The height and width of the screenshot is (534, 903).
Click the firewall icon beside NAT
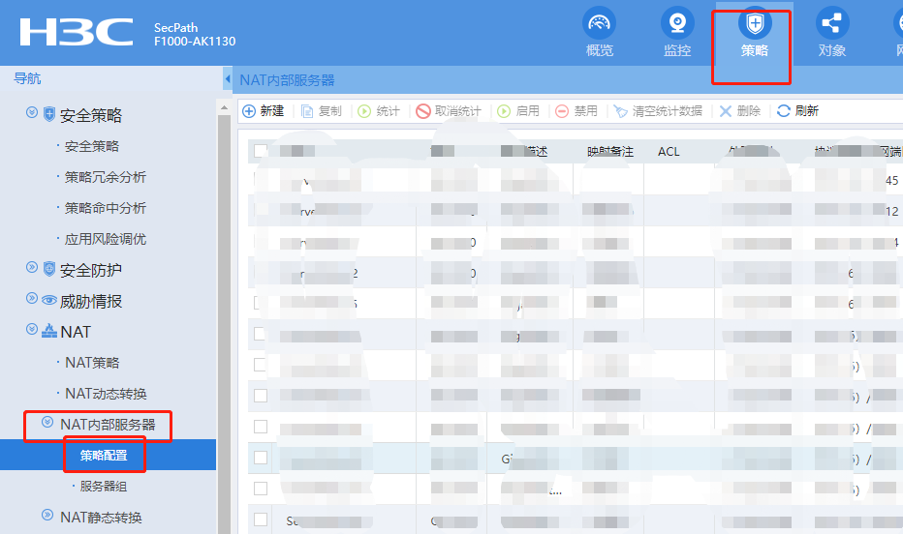tap(49, 331)
